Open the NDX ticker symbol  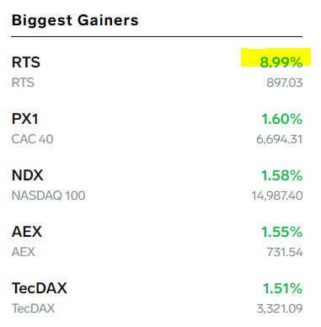pyautogui.click(x=27, y=175)
